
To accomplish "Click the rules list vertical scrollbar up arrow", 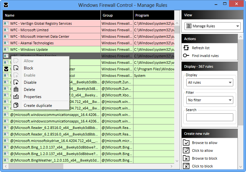I will (x=177, y=23).
